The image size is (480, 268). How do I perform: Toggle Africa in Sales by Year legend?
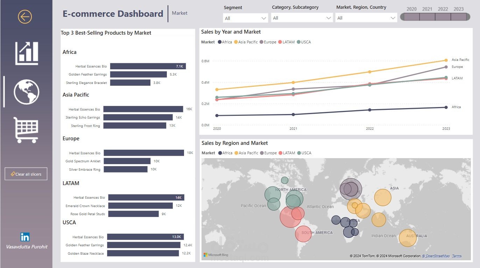pyautogui.click(x=225, y=42)
